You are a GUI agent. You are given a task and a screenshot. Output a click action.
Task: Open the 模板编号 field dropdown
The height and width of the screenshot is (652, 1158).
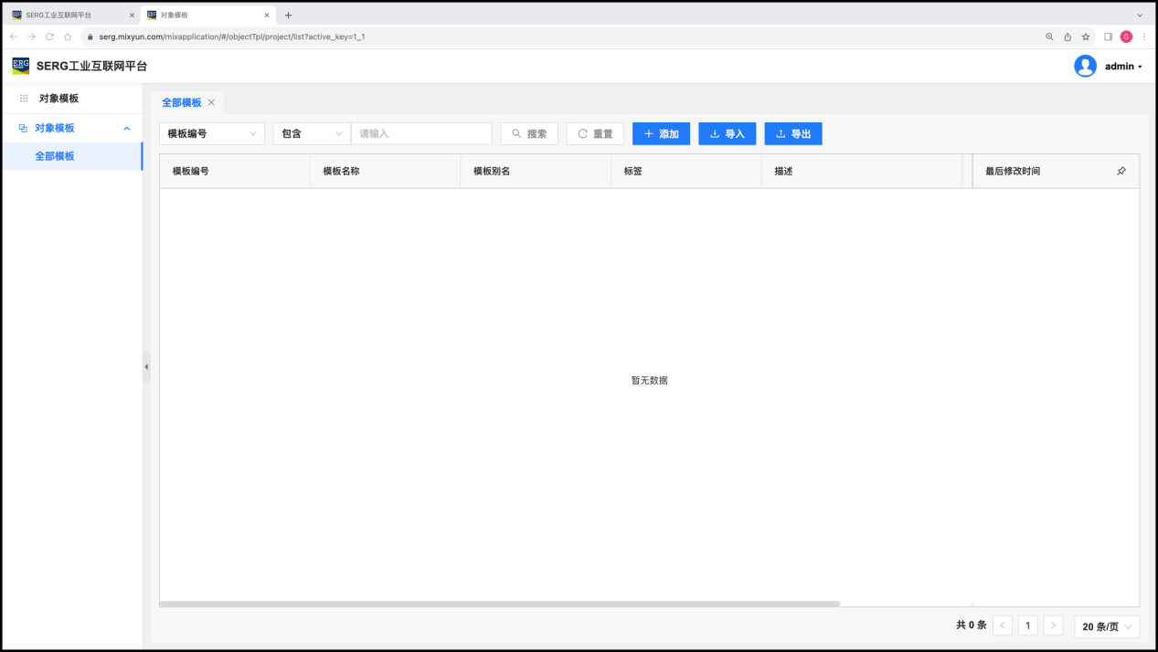pos(212,133)
